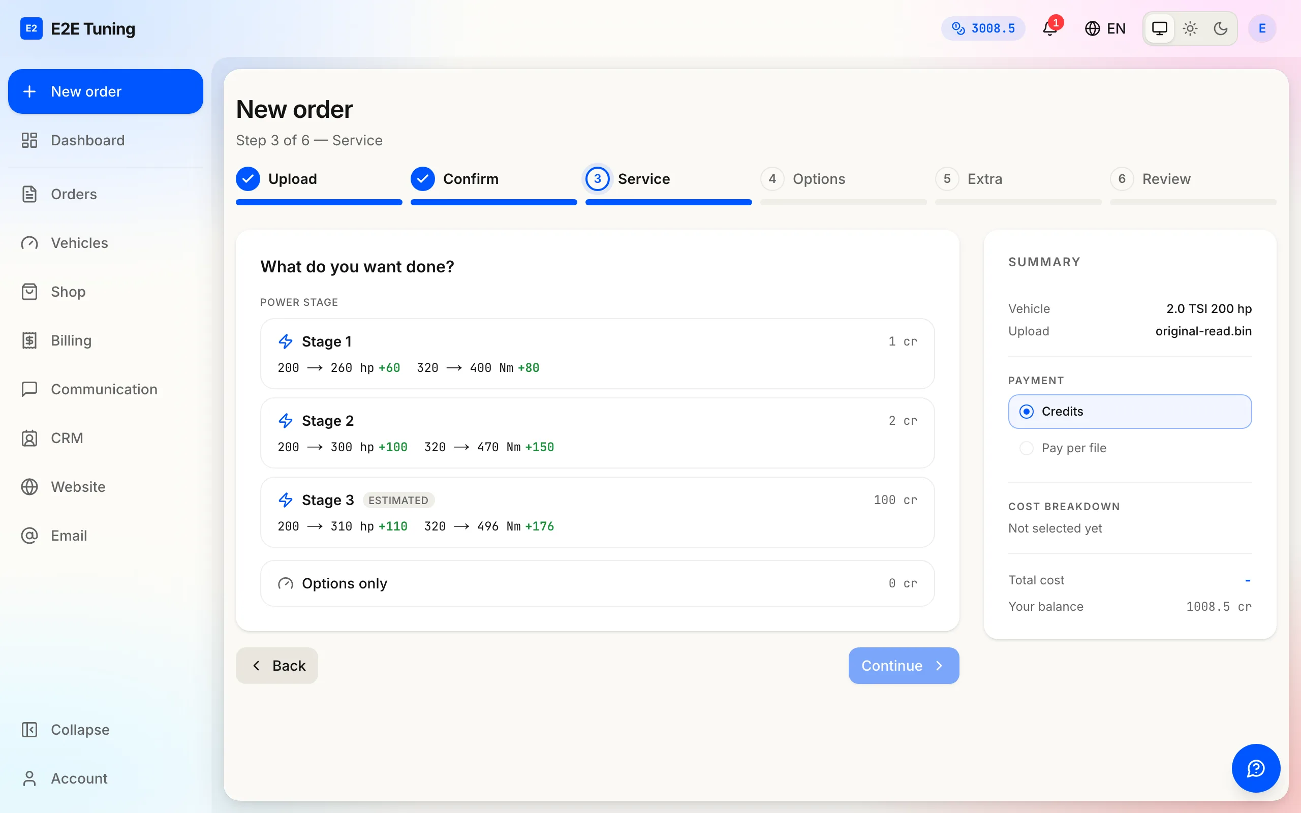Click the E2E Tuning logo
The width and height of the screenshot is (1301, 813).
coord(77,28)
